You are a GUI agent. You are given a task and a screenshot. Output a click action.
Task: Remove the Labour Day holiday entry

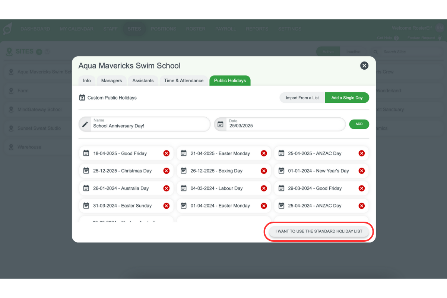tap(264, 188)
